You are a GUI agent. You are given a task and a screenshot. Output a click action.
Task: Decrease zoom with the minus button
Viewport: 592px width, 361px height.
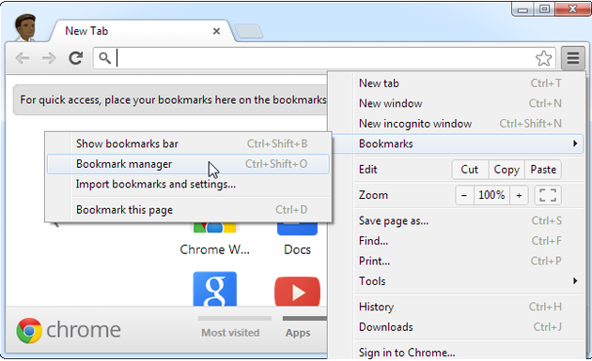(x=464, y=195)
